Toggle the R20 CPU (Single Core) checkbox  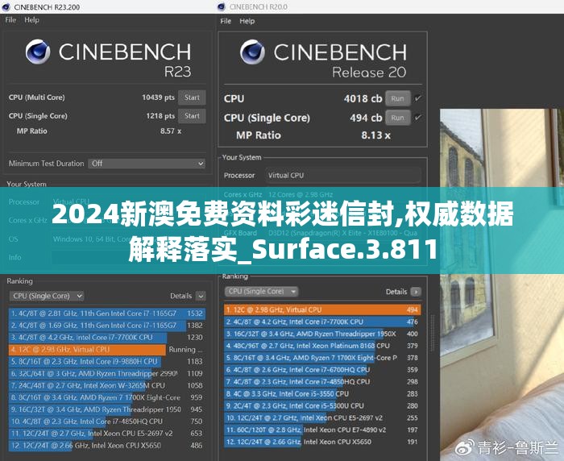pos(418,118)
